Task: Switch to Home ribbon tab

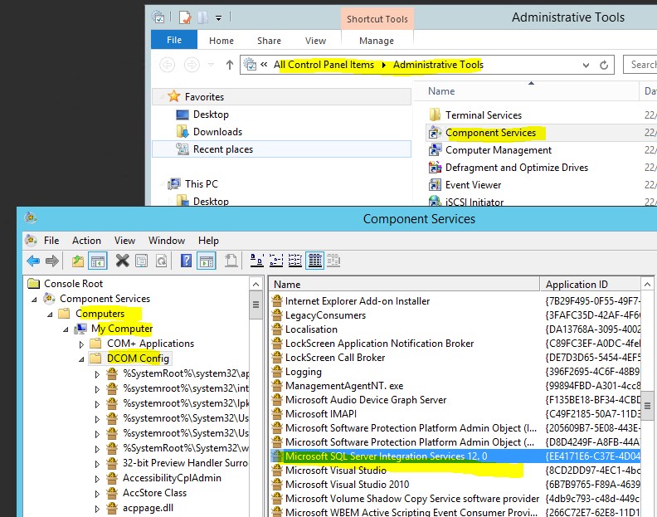Action: pyautogui.click(x=221, y=41)
